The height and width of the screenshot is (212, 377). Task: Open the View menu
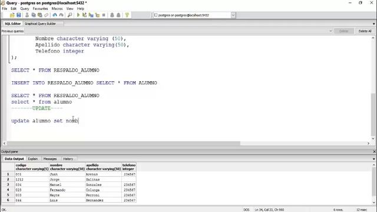point(70,8)
